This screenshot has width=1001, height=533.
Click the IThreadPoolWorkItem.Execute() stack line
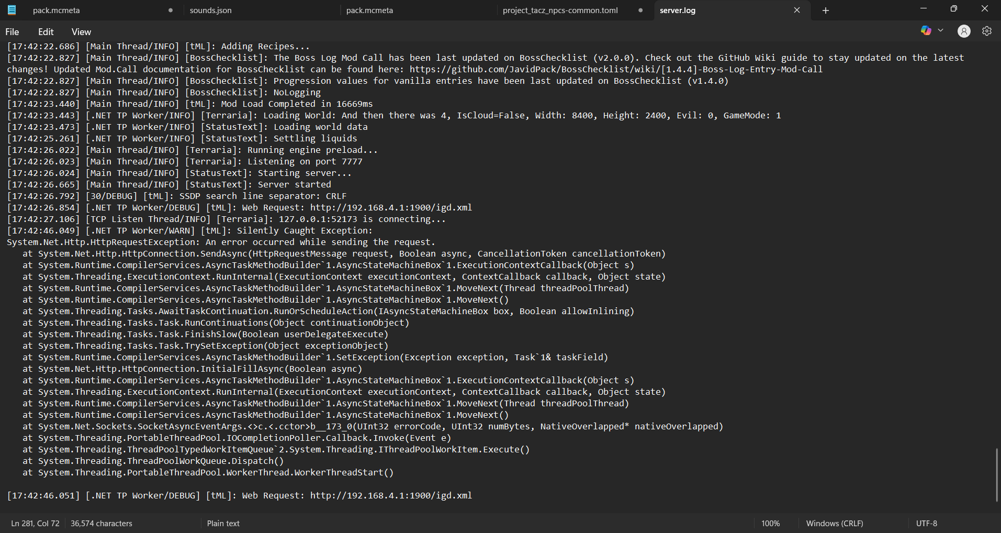pos(276,450)
